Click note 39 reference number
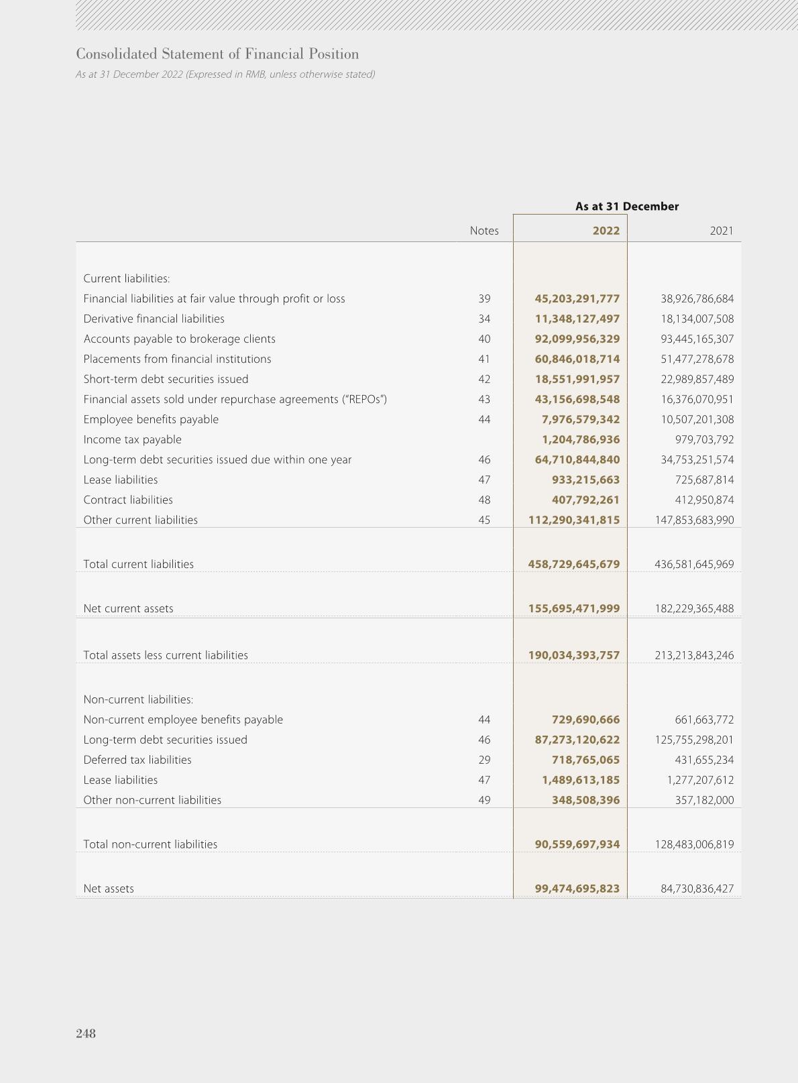 click(484, 299)
